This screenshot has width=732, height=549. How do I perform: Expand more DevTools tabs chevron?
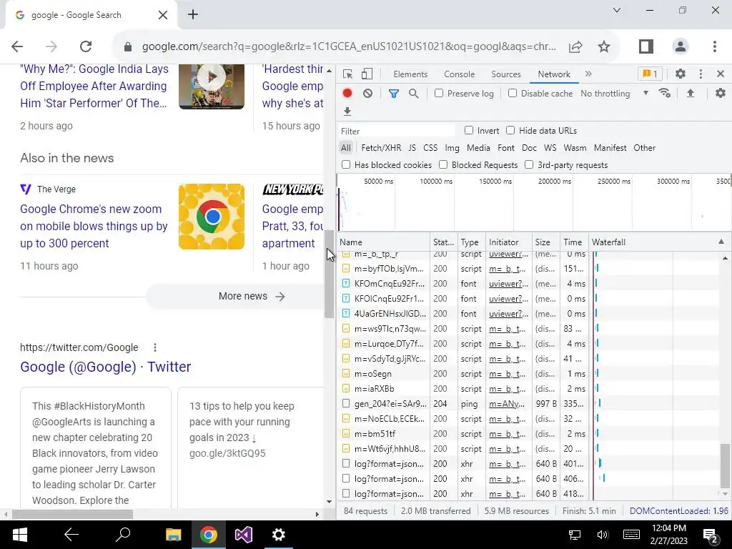(x=588, y=74)
